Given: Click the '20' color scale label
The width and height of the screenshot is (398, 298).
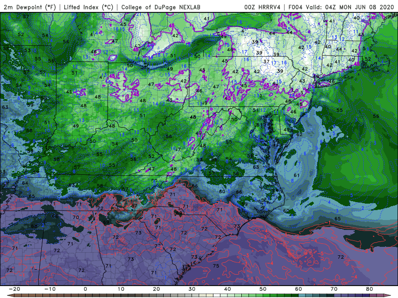Looking at the screenshot, I should click(x=156, y=289).
